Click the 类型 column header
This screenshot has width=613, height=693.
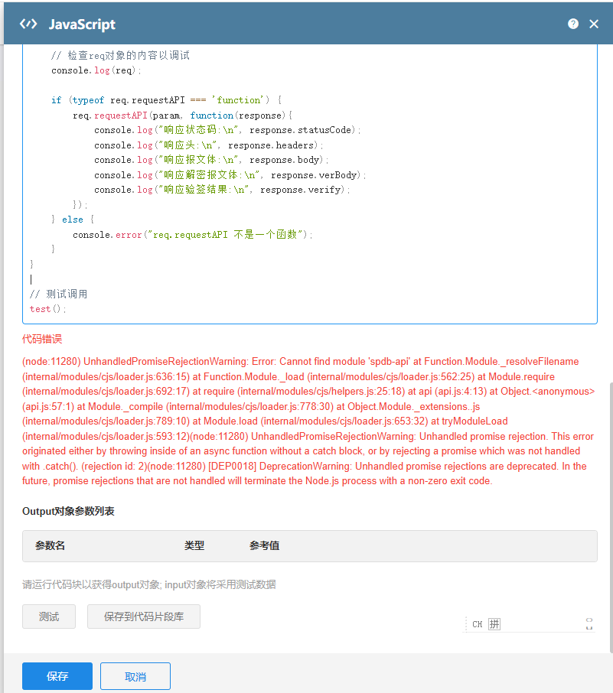tap(194, 545)
